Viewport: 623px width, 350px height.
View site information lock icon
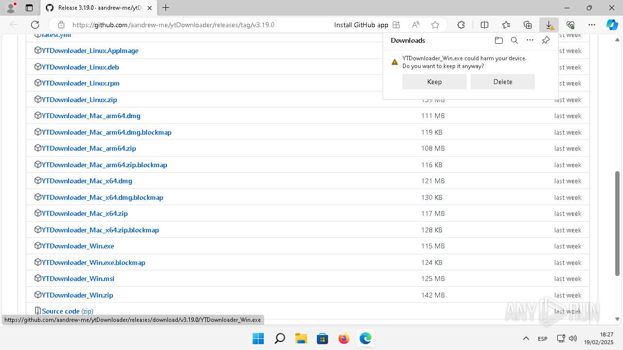tap(61, 25)
